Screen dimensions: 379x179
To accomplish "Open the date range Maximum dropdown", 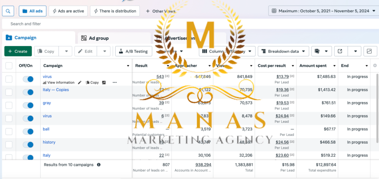I will tap(323, 11).
